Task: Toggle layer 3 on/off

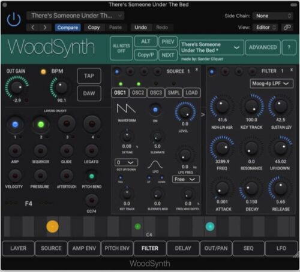Action: point(67,124)
